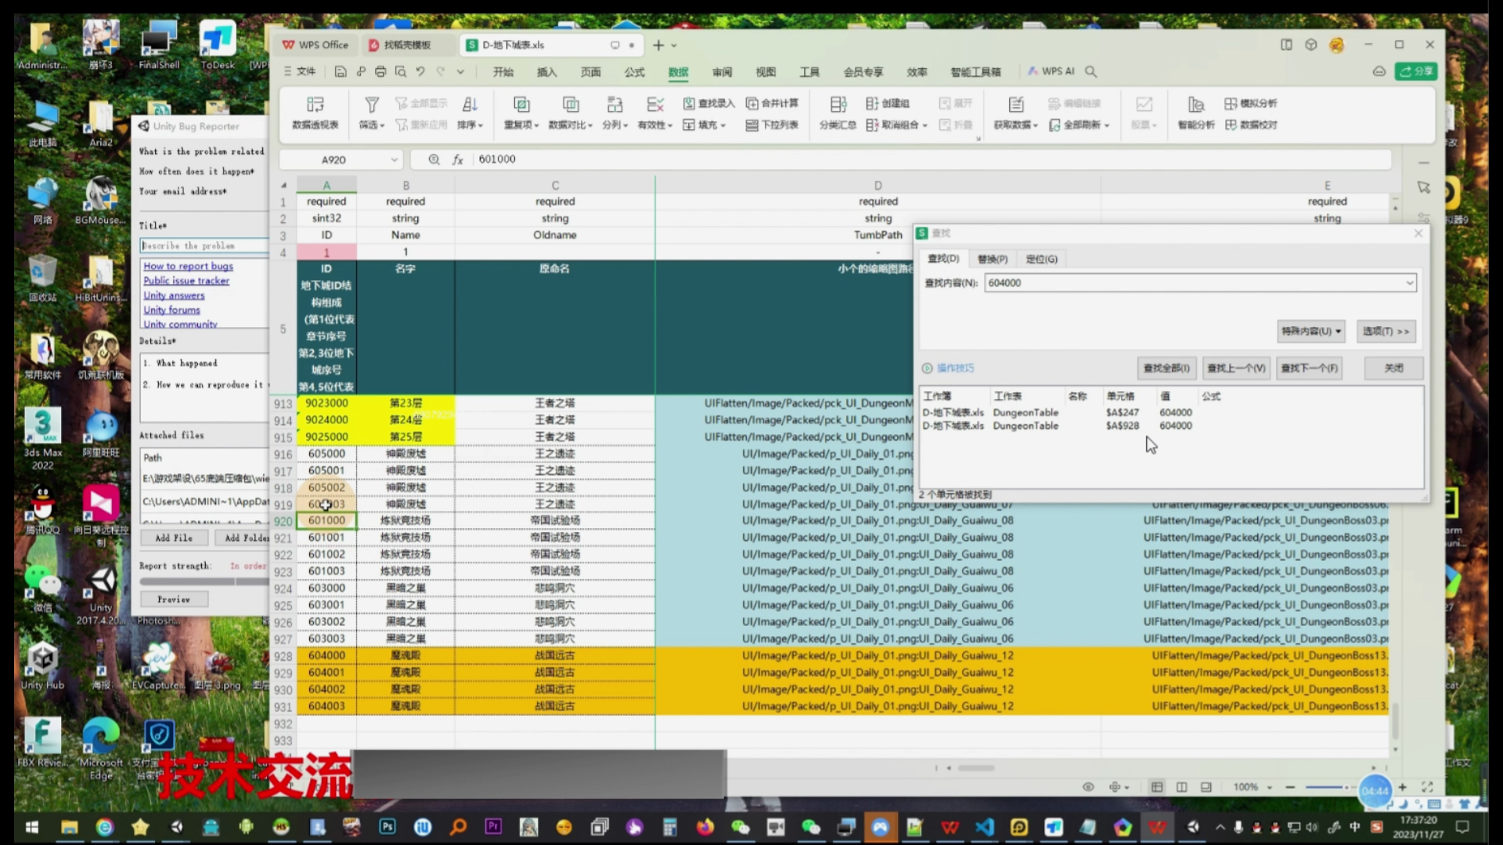Screen dimensions: 1503x845
Task: Expand the name box A920 dropdown
Action: point(394,160)
